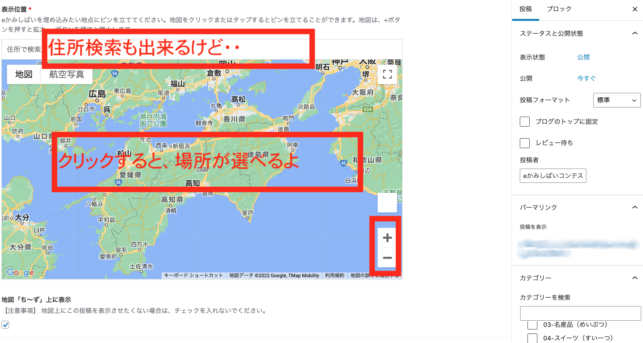The height and width of the screenshot is (343, 643).
Task: Open the 投稿フォーマット dropdown
Action: (617, 100)
